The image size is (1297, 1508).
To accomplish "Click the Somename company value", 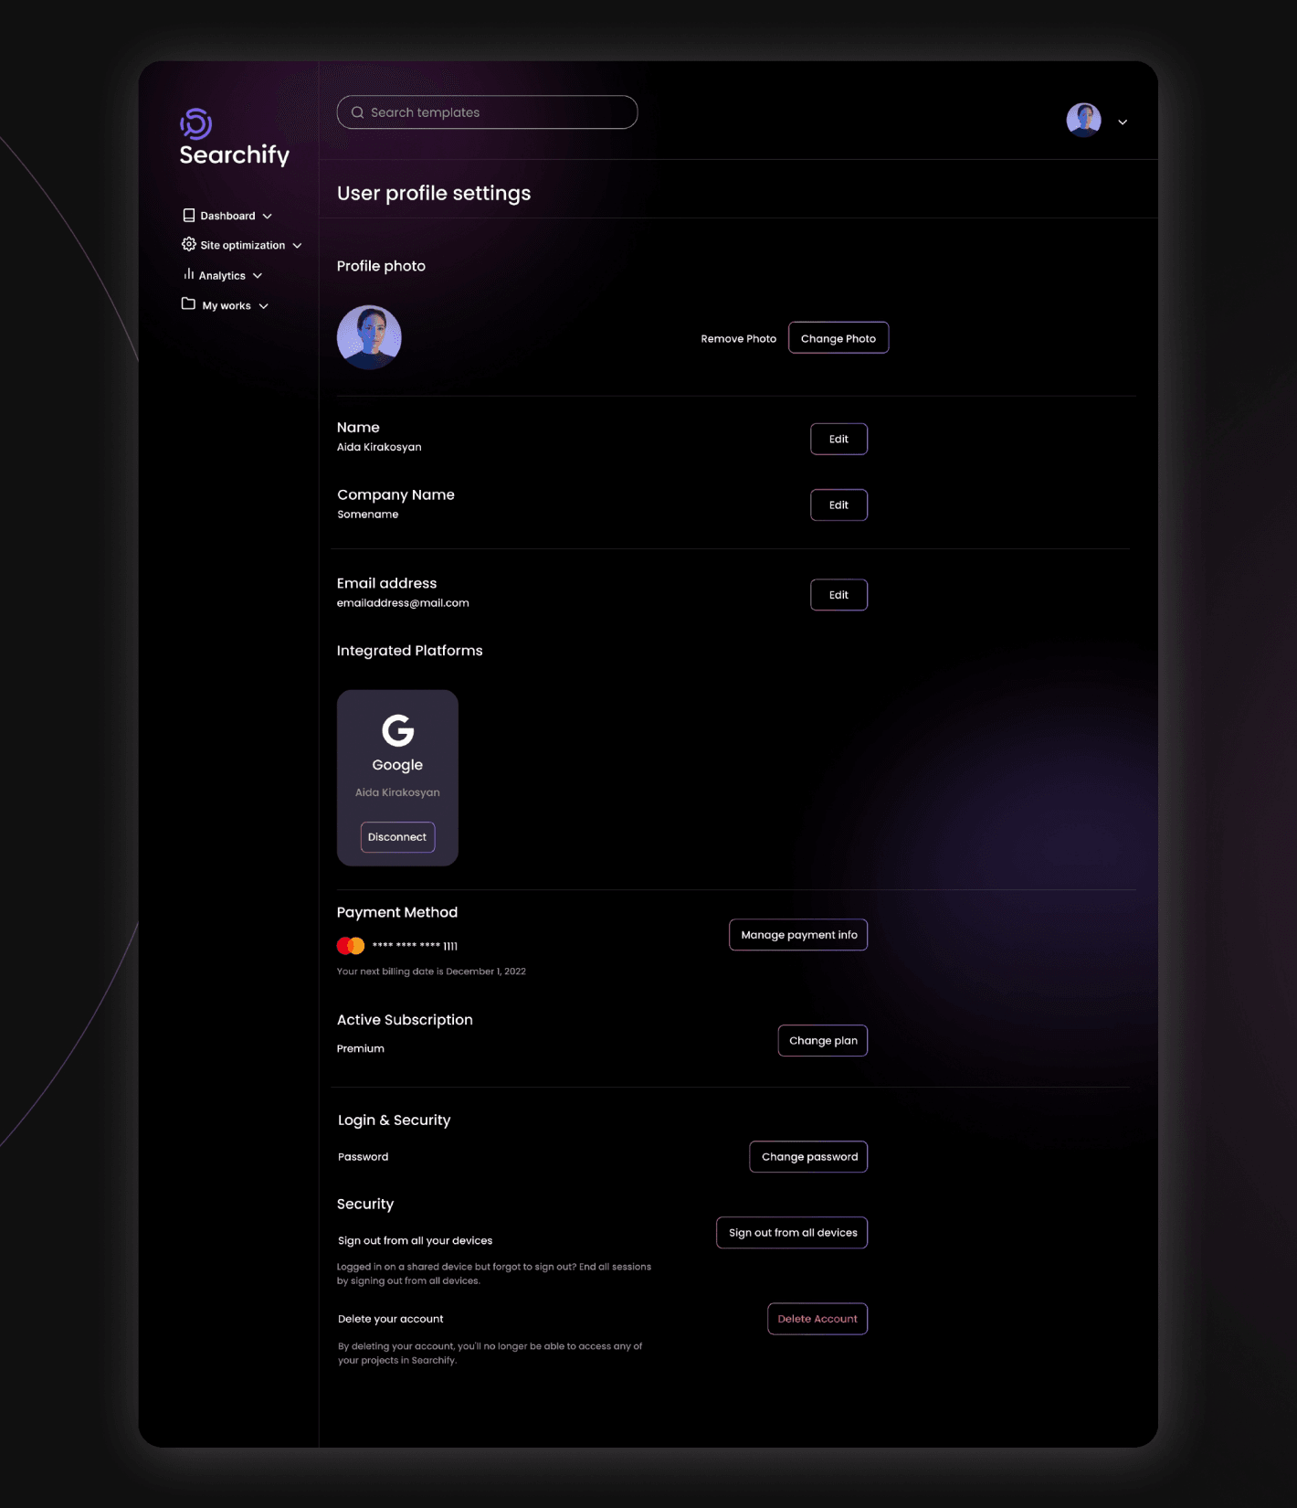I will coord(367,515).
